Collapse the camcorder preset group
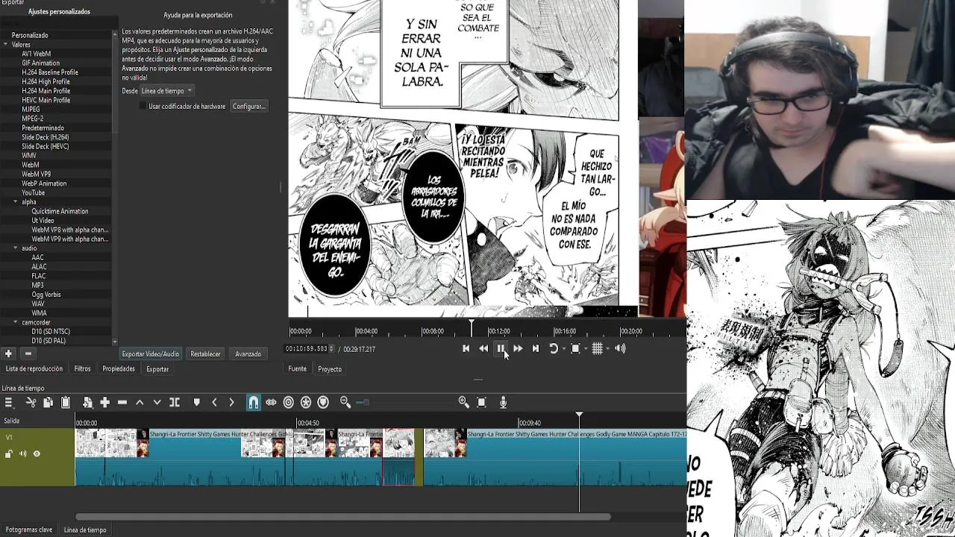The image size is (955, 537). point(16,322)
